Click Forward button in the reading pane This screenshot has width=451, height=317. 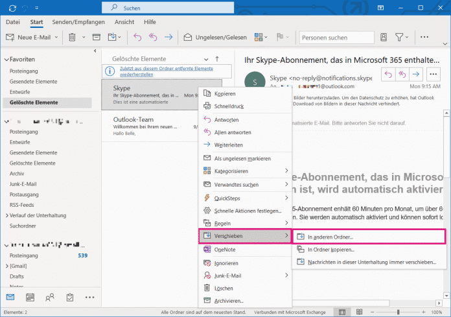(416, 75)
